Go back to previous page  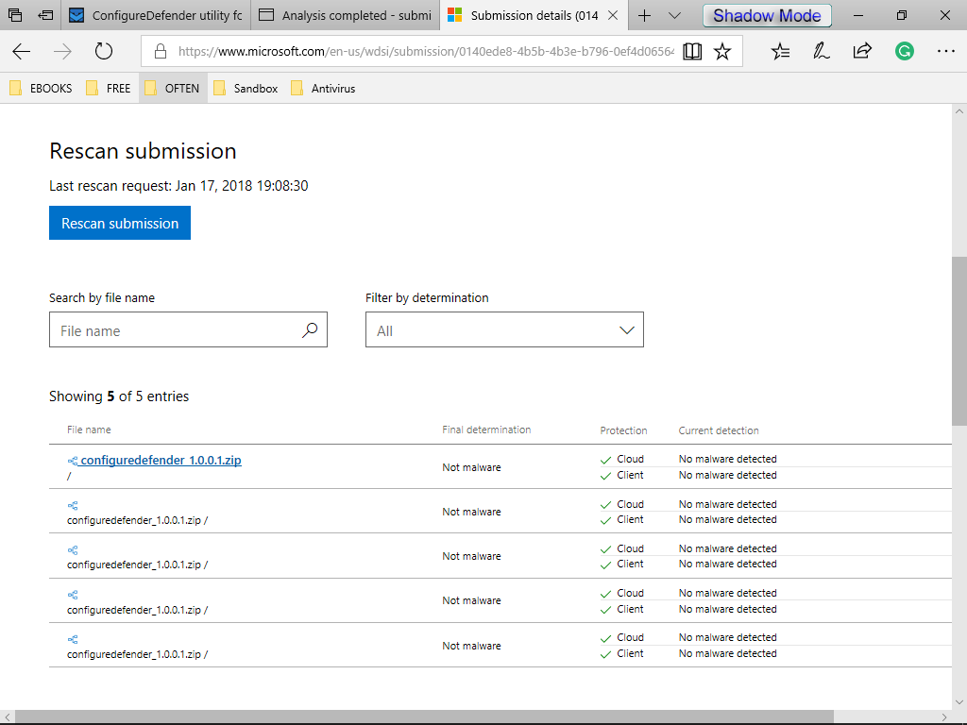click(22, 52)
